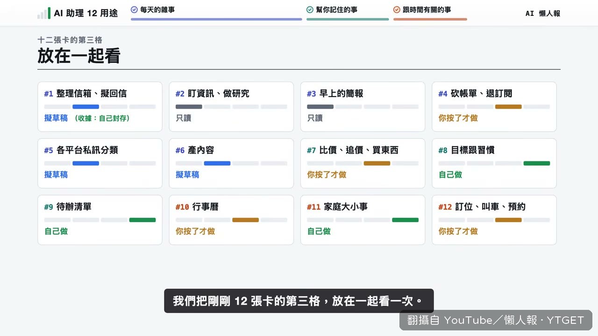Open the 幫你記住的事 section tab

348,13
